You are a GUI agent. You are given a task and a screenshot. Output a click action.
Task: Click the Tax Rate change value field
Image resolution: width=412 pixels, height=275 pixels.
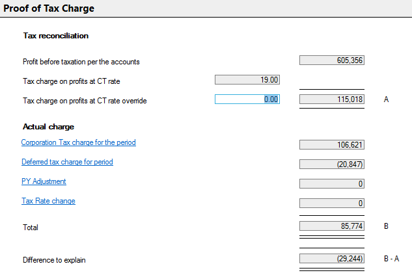[332, 203]
